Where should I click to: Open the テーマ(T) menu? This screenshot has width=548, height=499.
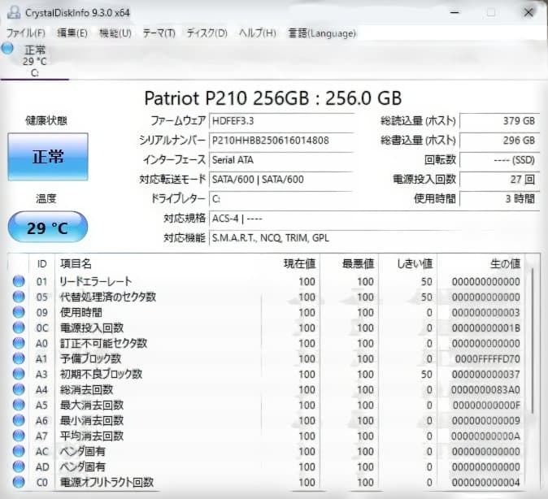tap(159, 33)
